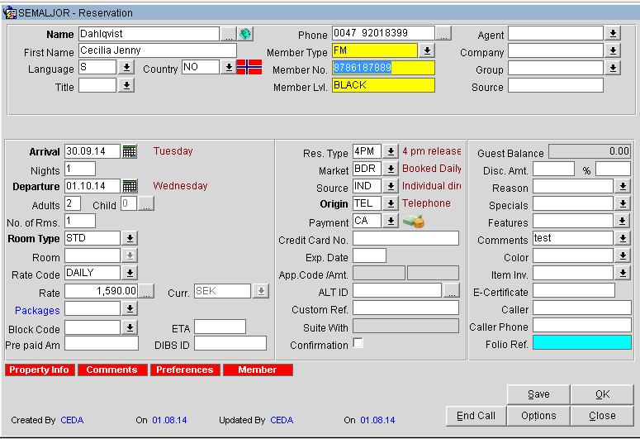
Task: Open the ALT ID ellipsis button
Action: point(452,291)
